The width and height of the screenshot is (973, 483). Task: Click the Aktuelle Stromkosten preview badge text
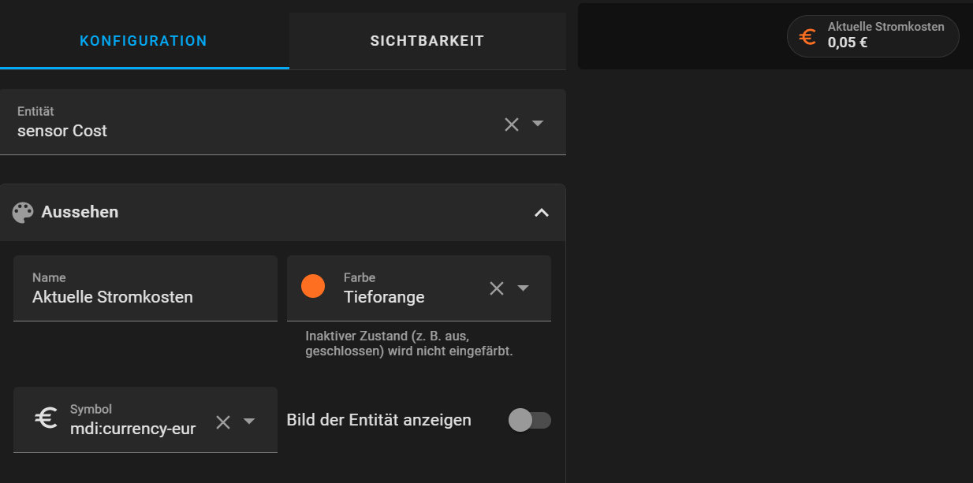[885, 28]
